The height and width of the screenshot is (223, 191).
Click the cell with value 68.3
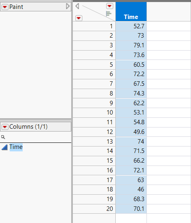click(131, 199)
